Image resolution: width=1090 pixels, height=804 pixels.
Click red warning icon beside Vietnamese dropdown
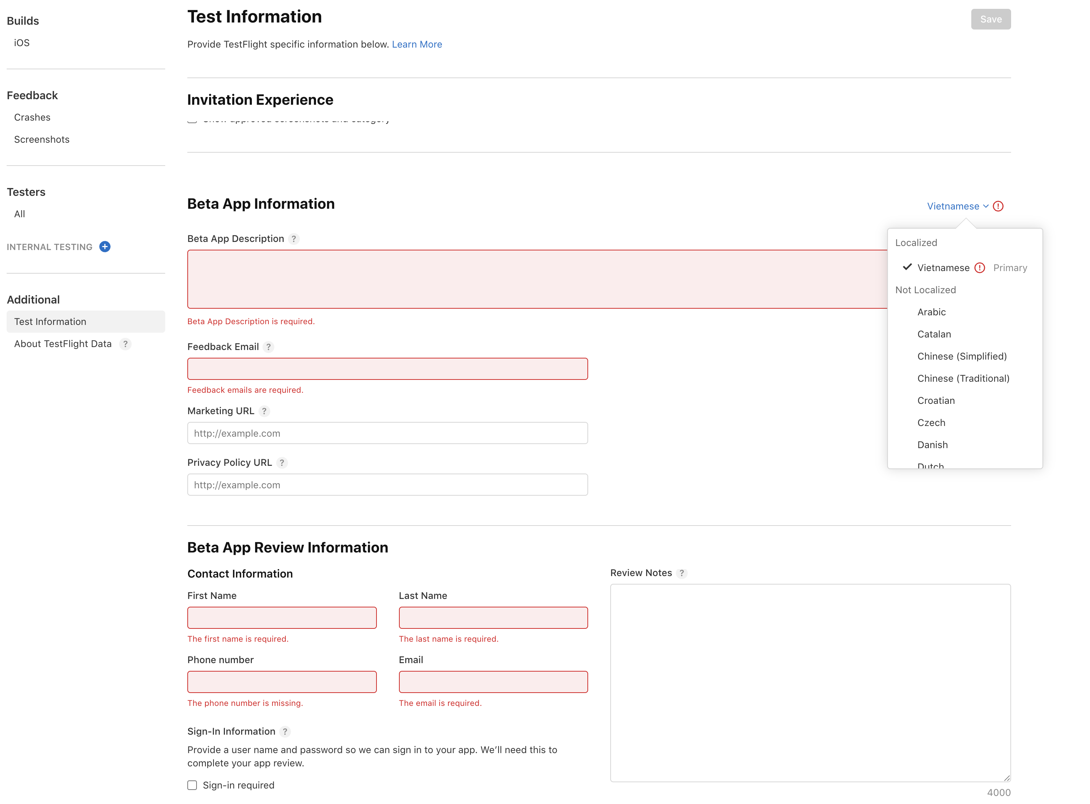998,207
